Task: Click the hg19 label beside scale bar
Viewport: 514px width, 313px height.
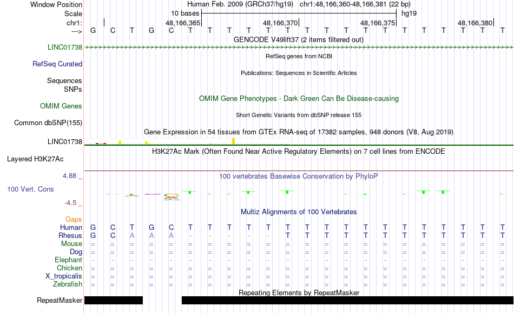Action: (409, 13)
